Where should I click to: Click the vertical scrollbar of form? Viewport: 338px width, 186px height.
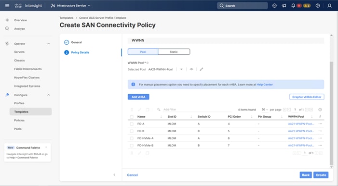click(331, 114)
